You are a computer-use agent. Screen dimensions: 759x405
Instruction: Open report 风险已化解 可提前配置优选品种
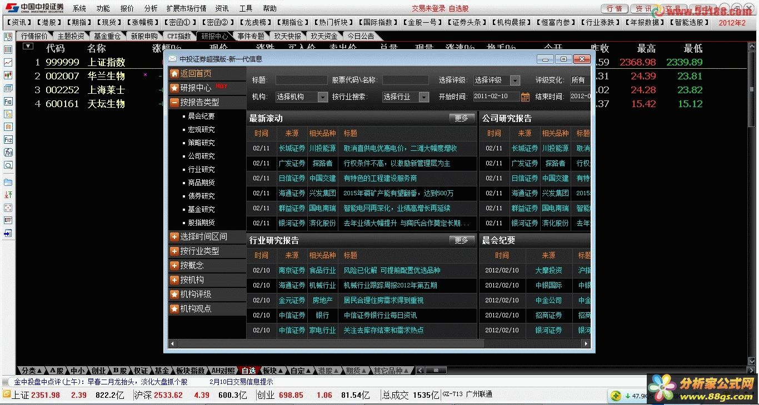point(392,270)
